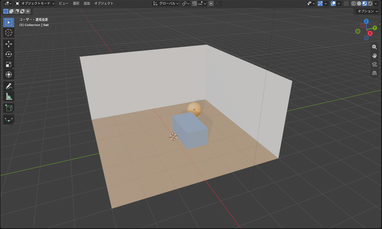Switch to solid viewport shading
Screen dimensions: 382x229
click(x=359, y=3)
